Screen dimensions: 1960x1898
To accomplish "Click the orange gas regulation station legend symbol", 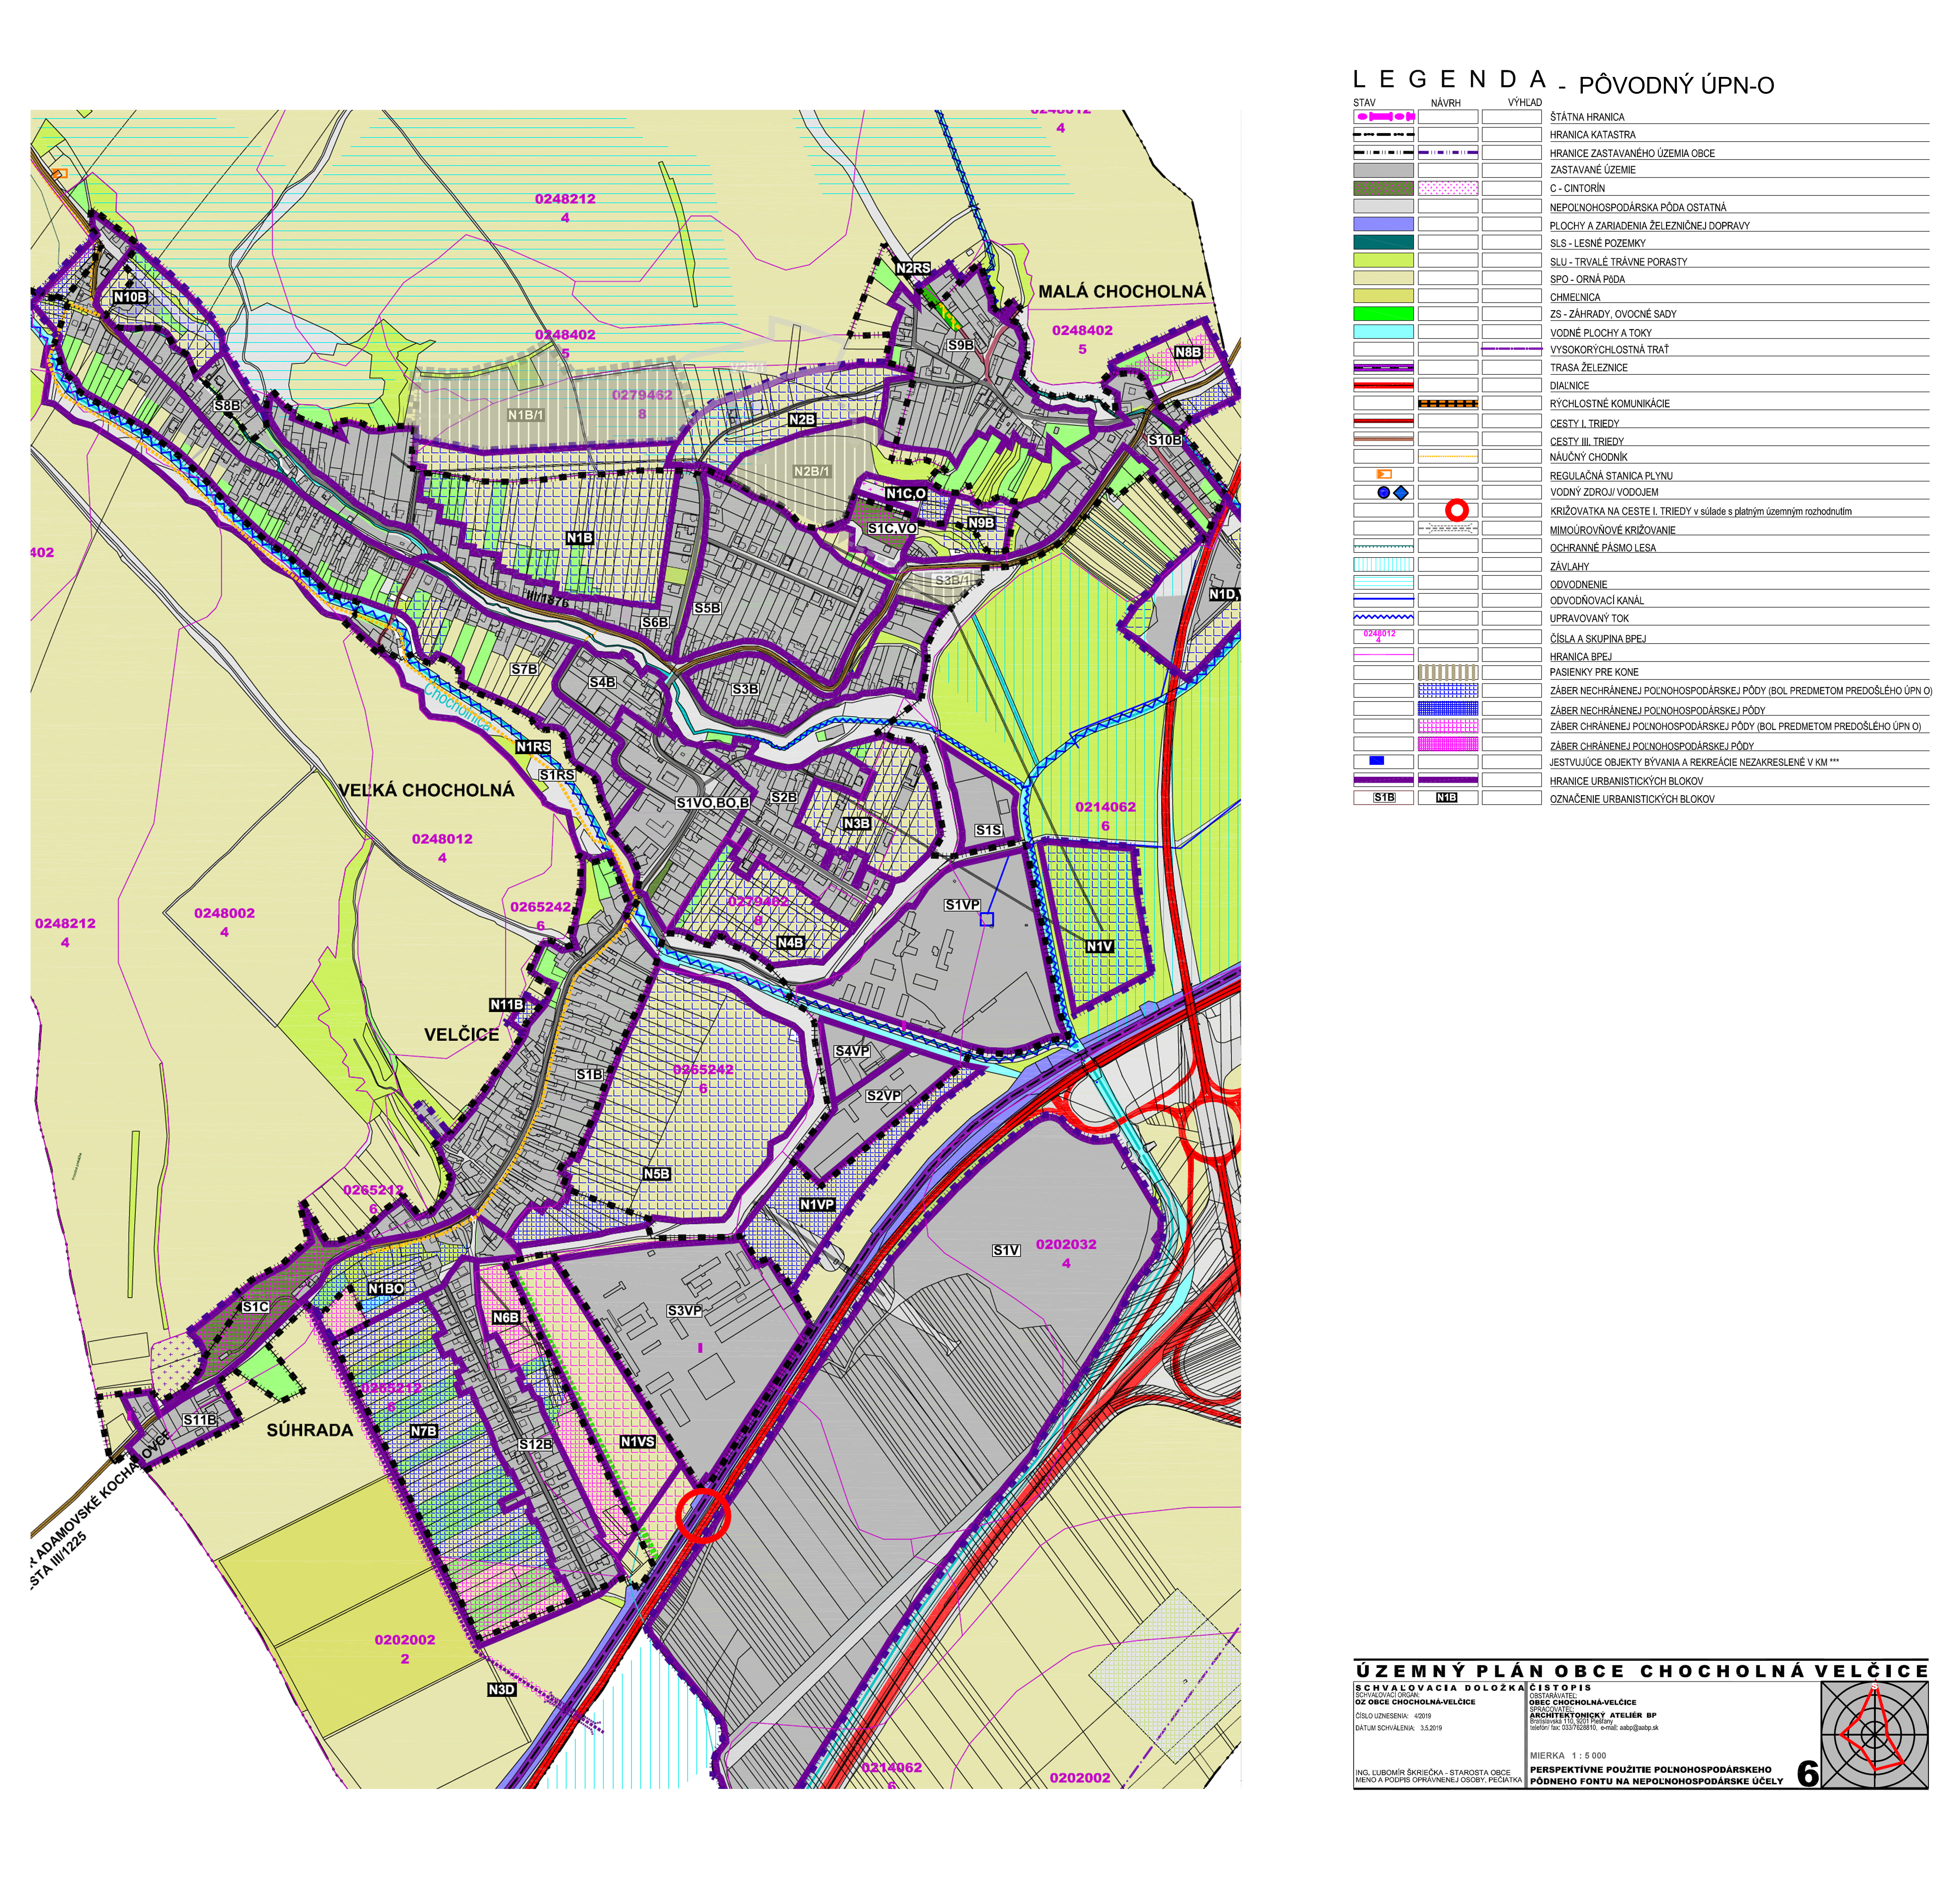I will click(x=1384, y=474).
